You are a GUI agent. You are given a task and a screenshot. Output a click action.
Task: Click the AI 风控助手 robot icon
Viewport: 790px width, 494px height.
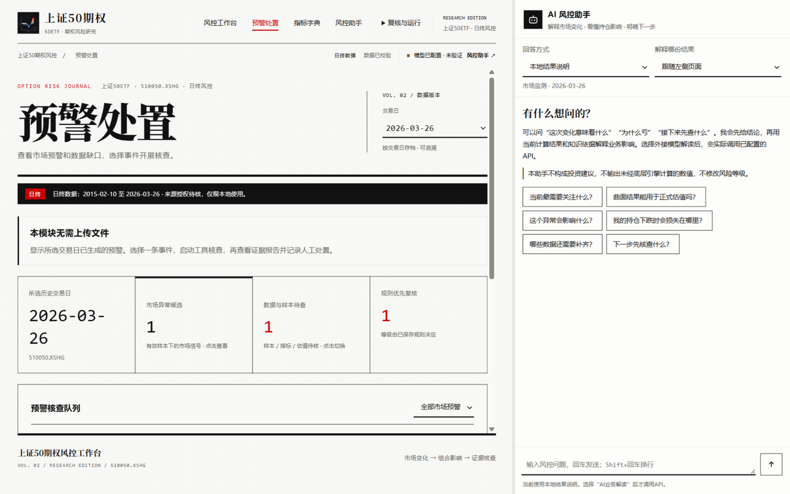(533, 20)
